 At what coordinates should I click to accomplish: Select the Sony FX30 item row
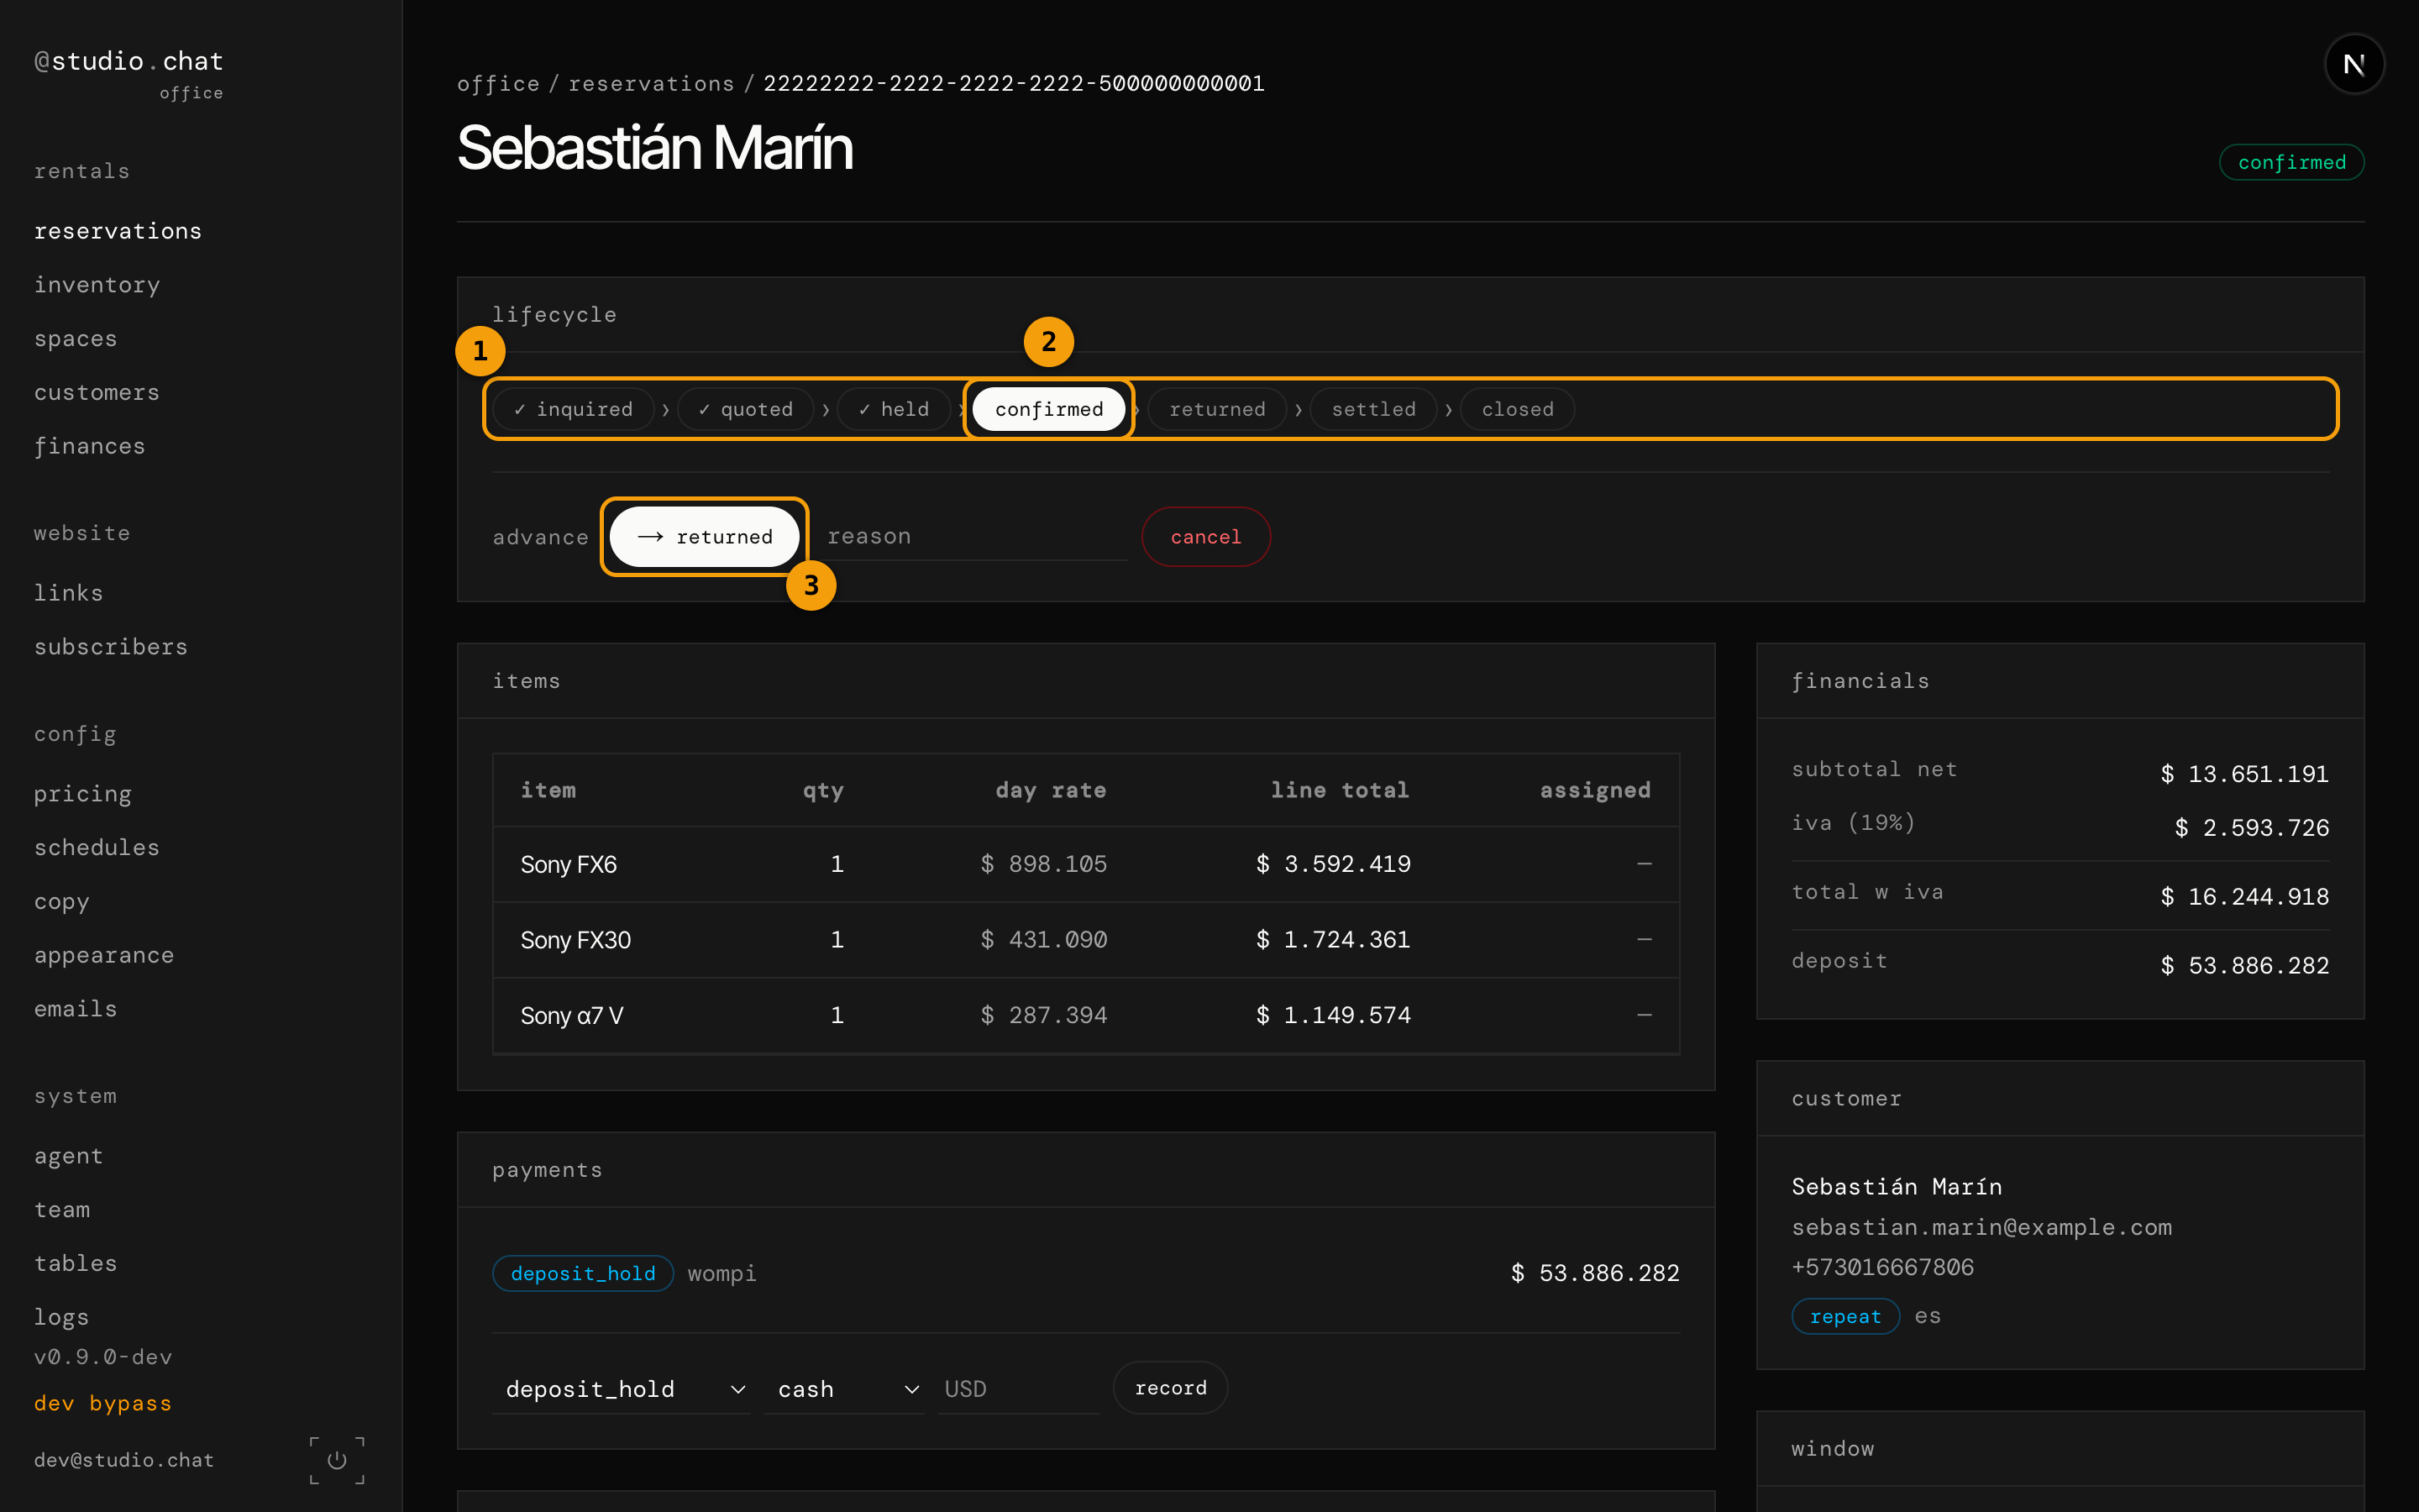[1087, 940]
